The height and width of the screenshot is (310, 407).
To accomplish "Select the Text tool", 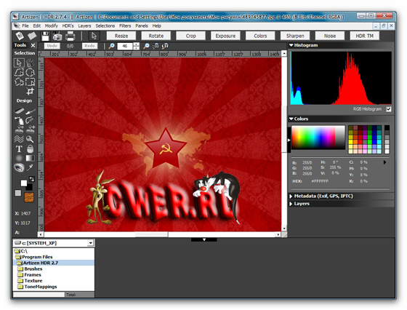I will (x=19, y=149).
